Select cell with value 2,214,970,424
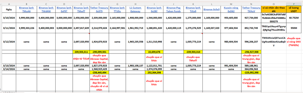The image size is (303, 93). point(99,28)
